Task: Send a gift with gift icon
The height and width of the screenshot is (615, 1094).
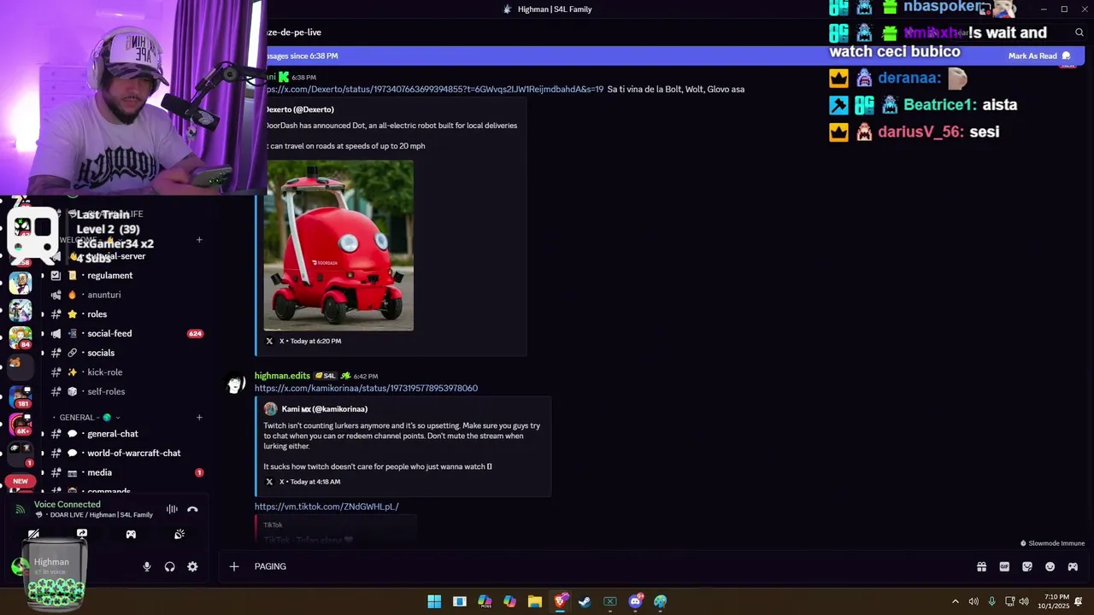Action: (x=981, y=566)
